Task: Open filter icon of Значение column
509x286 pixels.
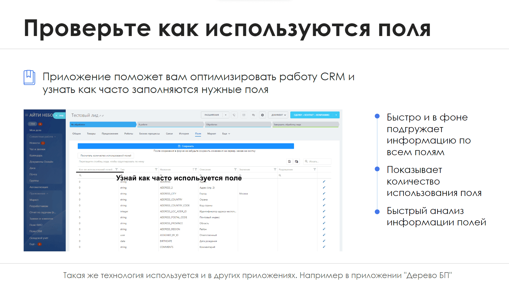Action: (275, 169)
